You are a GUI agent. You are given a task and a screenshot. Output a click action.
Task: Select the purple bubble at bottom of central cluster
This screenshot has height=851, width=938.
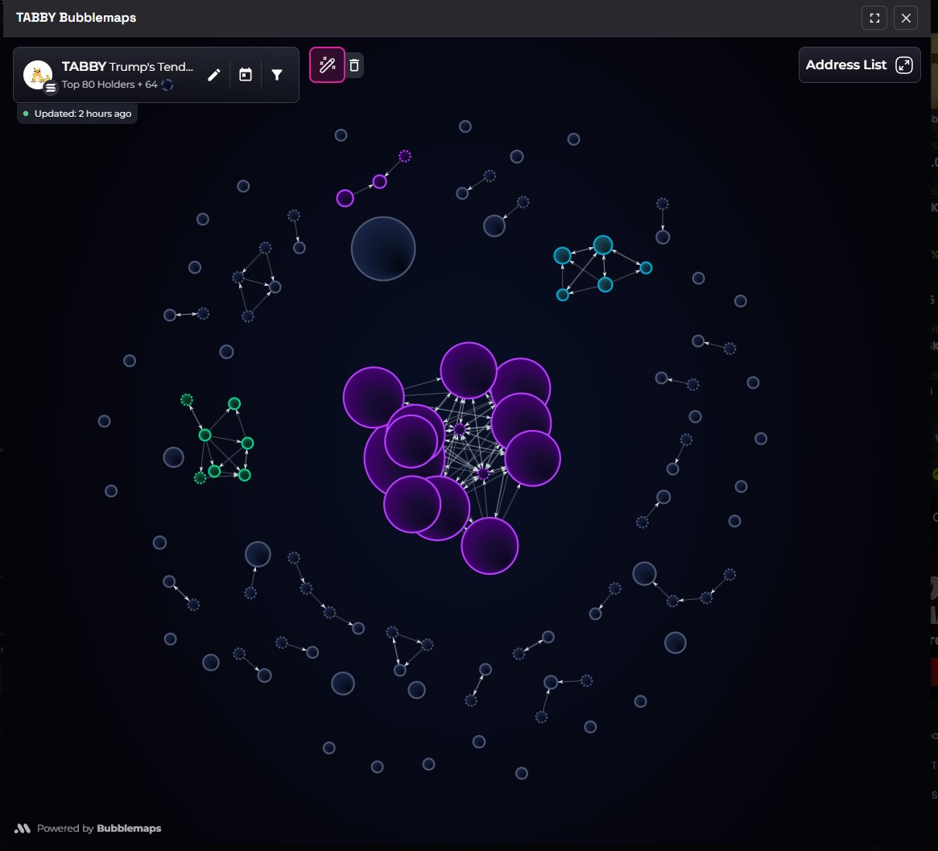[x=490, y=546]
